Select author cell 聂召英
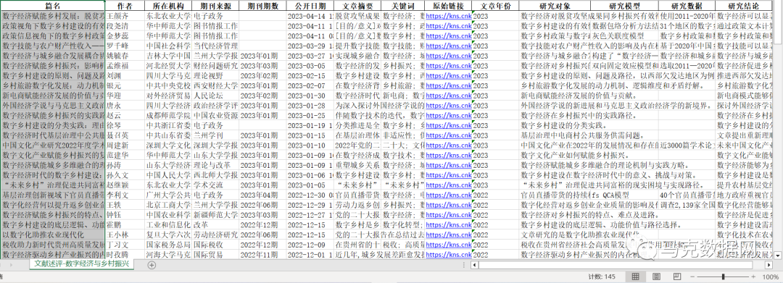The image size is (783, 283). point(125,135)
